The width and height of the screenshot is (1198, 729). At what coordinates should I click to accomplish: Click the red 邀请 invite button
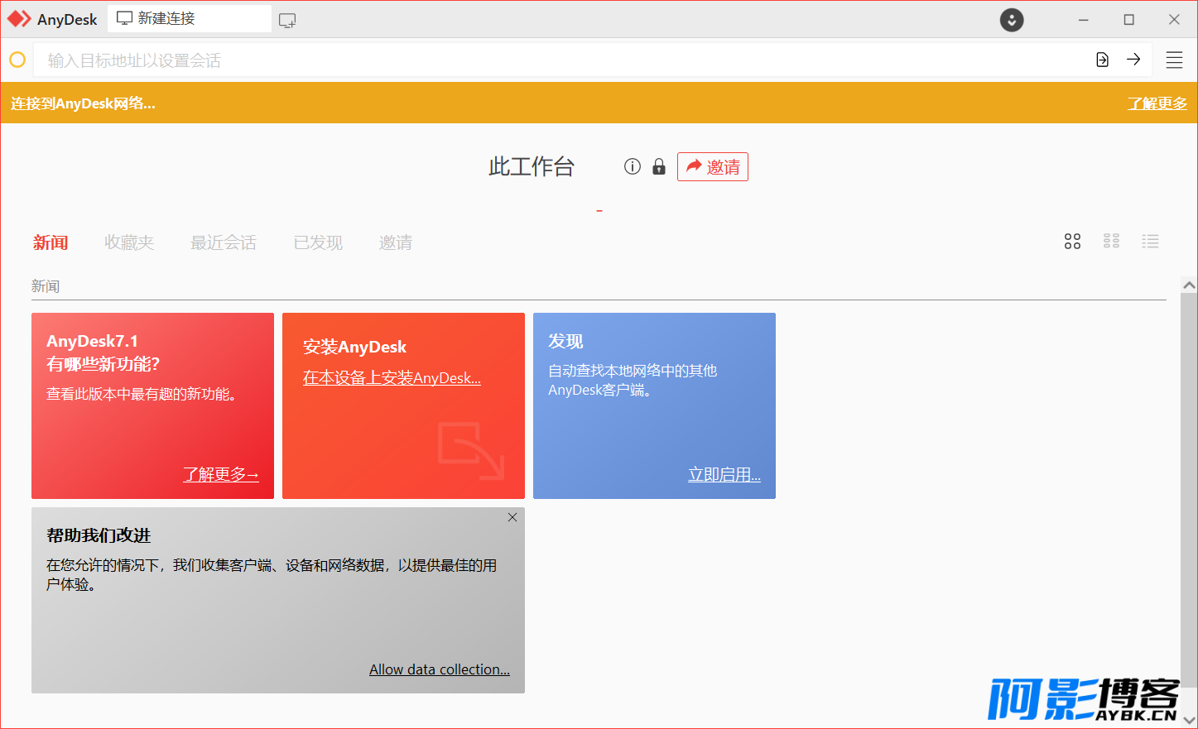coord(713,167)
